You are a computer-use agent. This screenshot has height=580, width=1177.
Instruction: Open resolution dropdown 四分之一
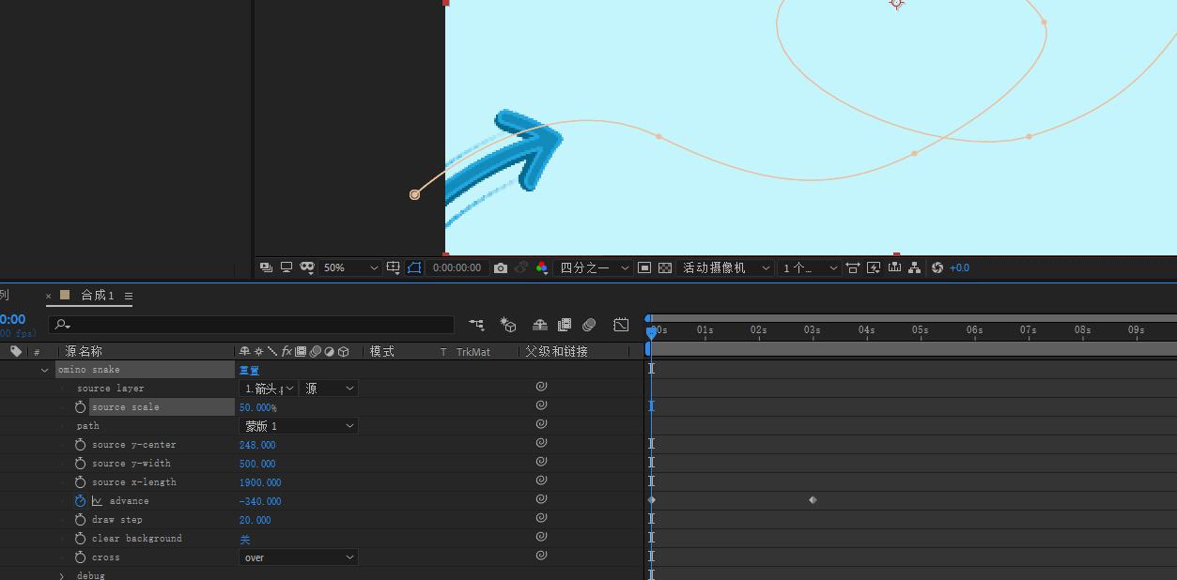593,267
